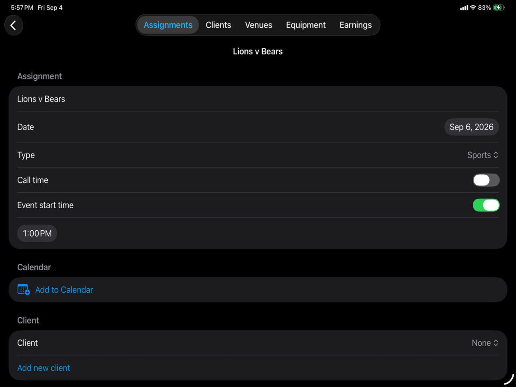Tap the Call time label

33,180
